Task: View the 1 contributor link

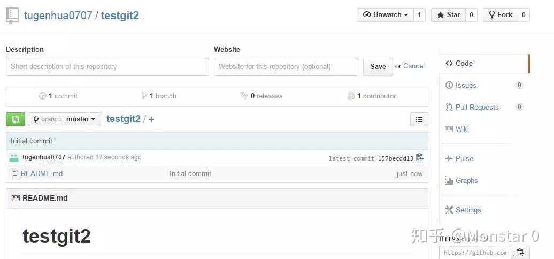Action: pos(372,96)
